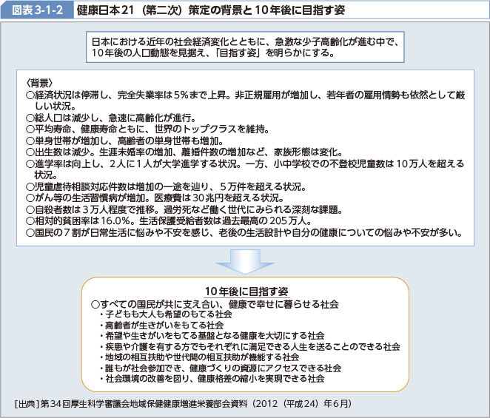Click the top summary box about 少子高齢化
490x418 pixels.
coord(245,47)
